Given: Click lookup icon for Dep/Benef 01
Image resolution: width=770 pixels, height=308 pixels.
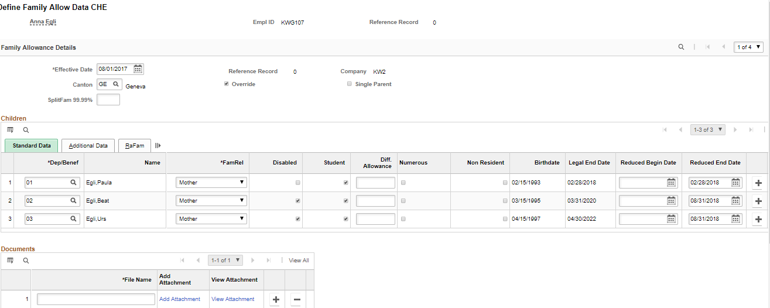Looking at the screenshot, I should [74, 183].
